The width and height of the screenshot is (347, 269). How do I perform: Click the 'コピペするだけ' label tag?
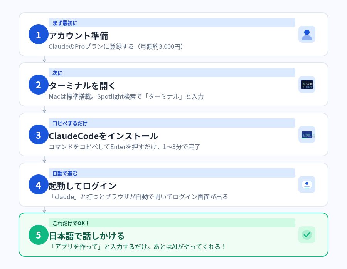70,123
